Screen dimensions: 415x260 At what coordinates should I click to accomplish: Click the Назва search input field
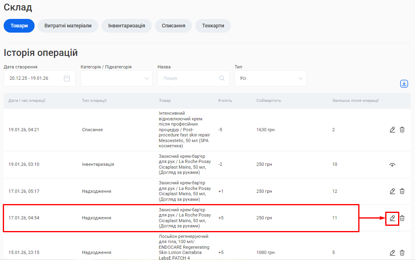click(189, 78)
